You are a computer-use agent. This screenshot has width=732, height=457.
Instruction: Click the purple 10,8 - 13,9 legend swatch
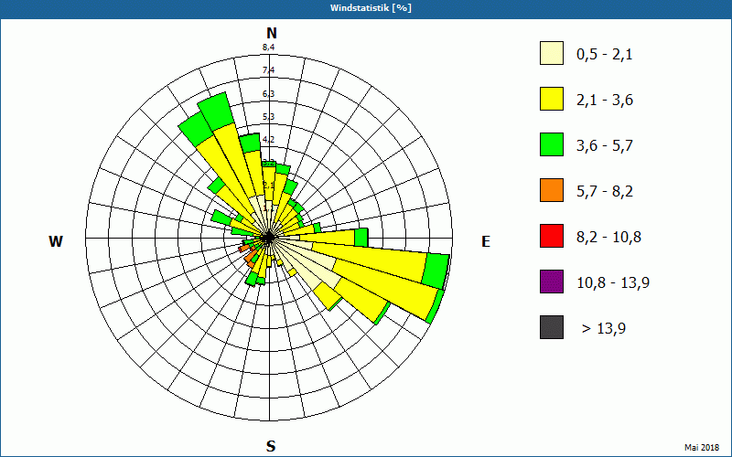(x=552, y=282)
